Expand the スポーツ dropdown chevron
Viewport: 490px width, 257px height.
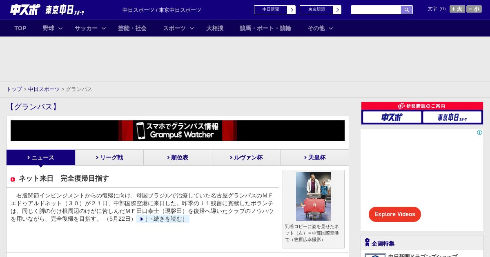[192, 28]
